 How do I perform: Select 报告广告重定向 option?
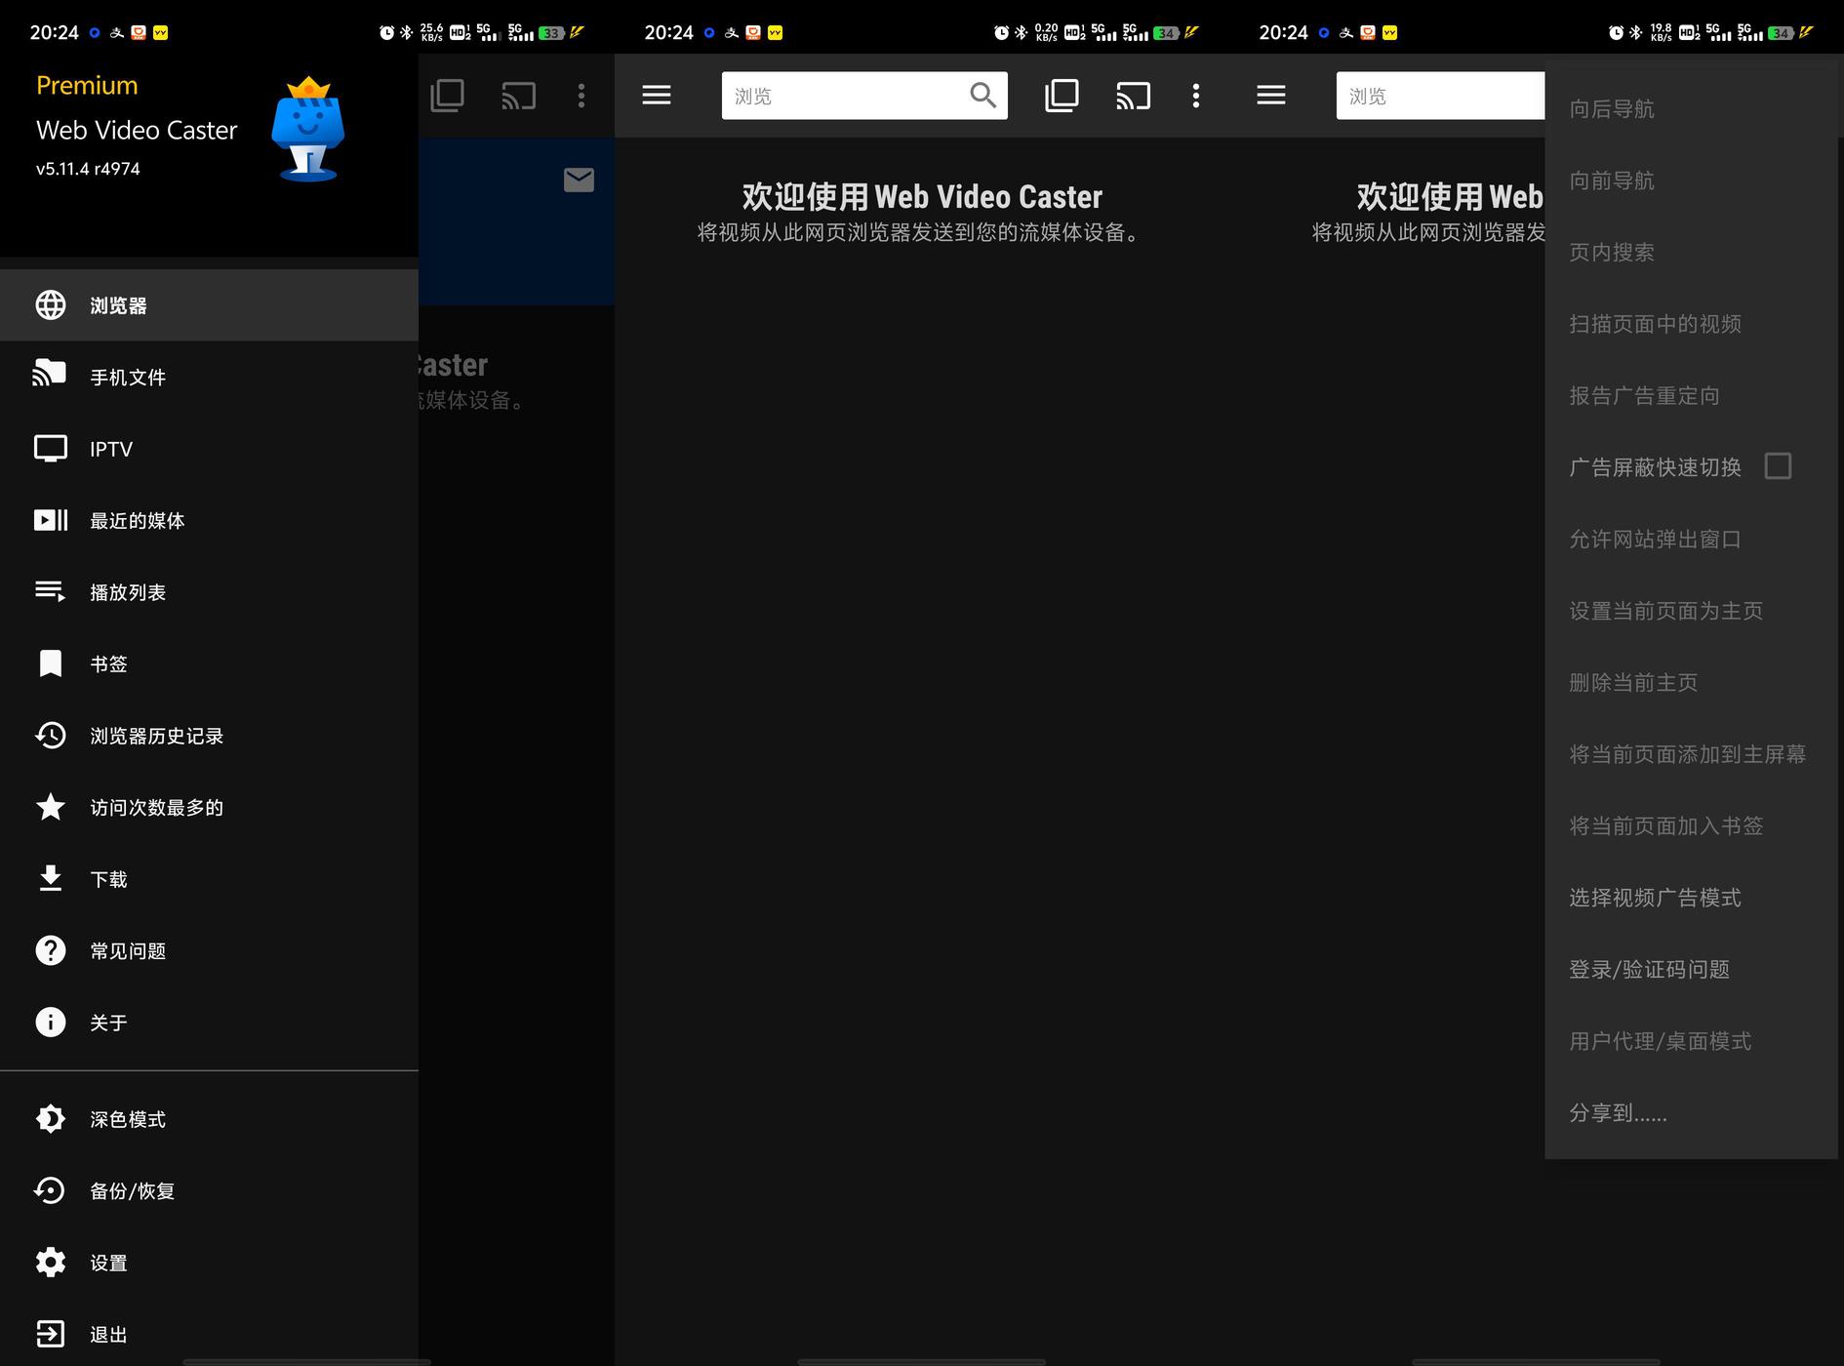(1692, 395)
